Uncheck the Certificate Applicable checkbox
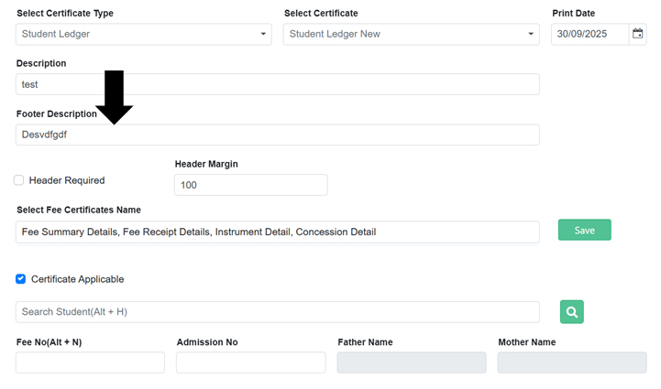661x389 pixels. (21, 279)
